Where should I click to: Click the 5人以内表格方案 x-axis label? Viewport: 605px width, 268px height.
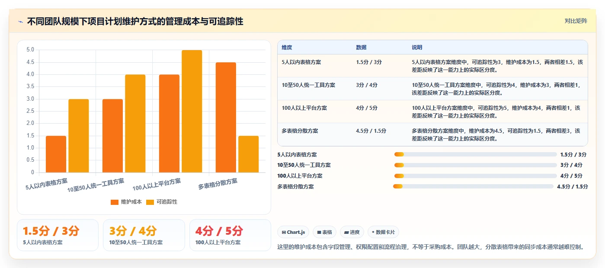(47, 183)
